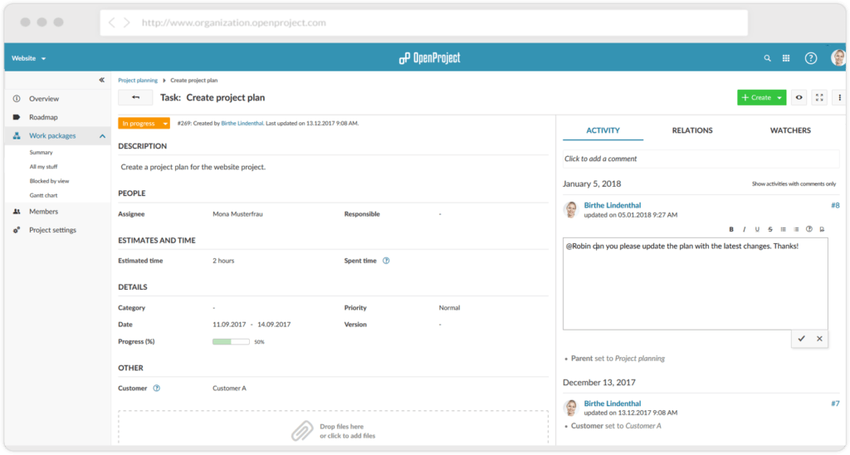This screenshot has width=850, height=455.
Task: Toggle watching with the eye icon
Action: [799, 98]
